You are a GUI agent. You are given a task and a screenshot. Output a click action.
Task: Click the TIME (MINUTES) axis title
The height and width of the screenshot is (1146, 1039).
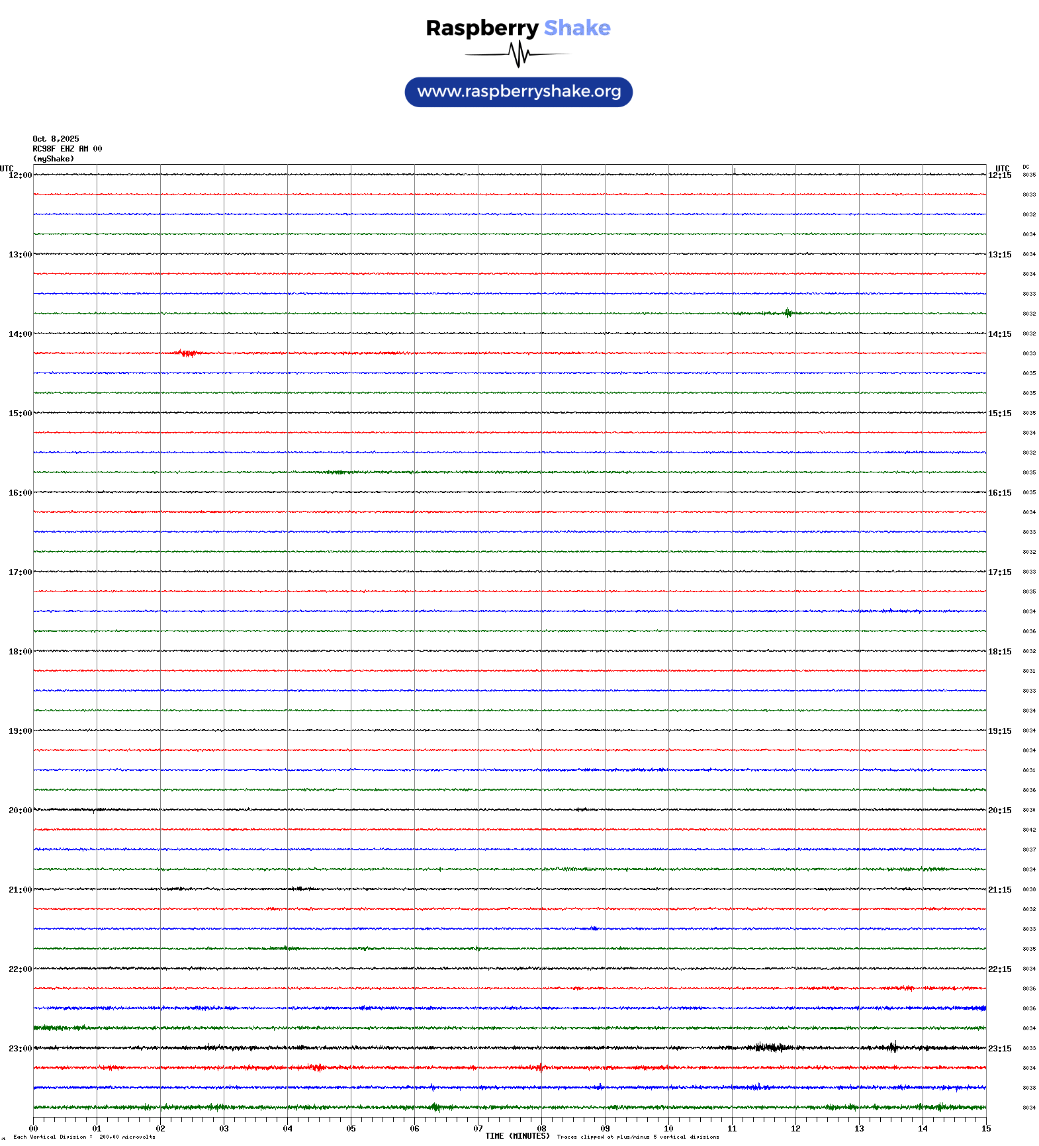pyautogui.click(x=517, y=1136)
